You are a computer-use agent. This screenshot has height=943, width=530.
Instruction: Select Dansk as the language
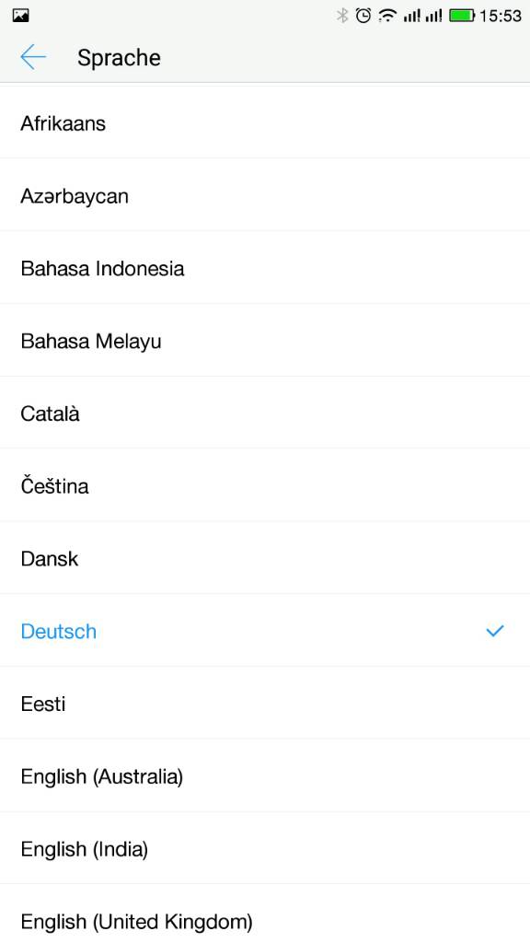click(x=265, y=558)
